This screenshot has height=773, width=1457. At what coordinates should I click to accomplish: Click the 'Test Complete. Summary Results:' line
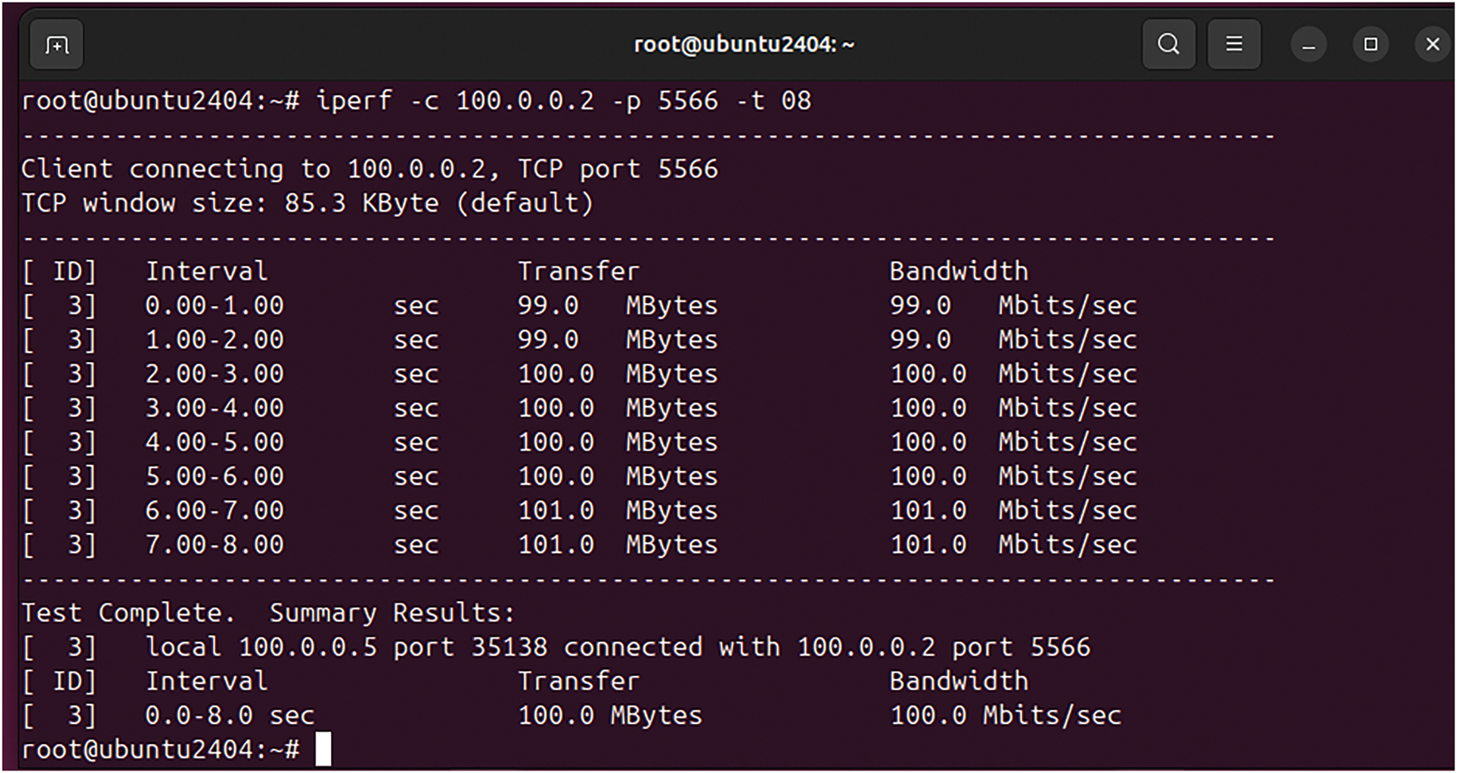pyautogui.click(x=267, y=613)
